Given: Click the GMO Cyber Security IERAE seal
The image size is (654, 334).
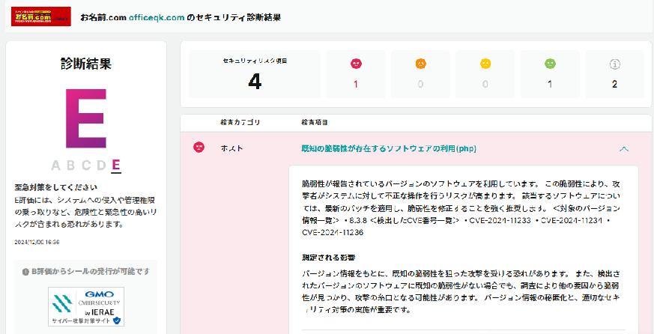Looking at the screenshot, I should click(86, 306).
